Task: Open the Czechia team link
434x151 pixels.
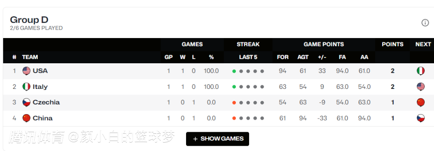Action: (x=46, y=103)
